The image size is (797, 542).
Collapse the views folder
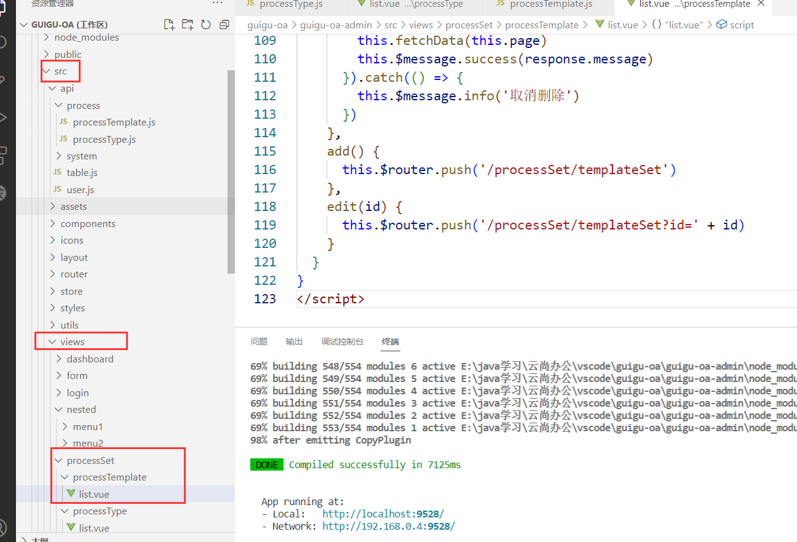pyautogui.click(x=53, y=341)
